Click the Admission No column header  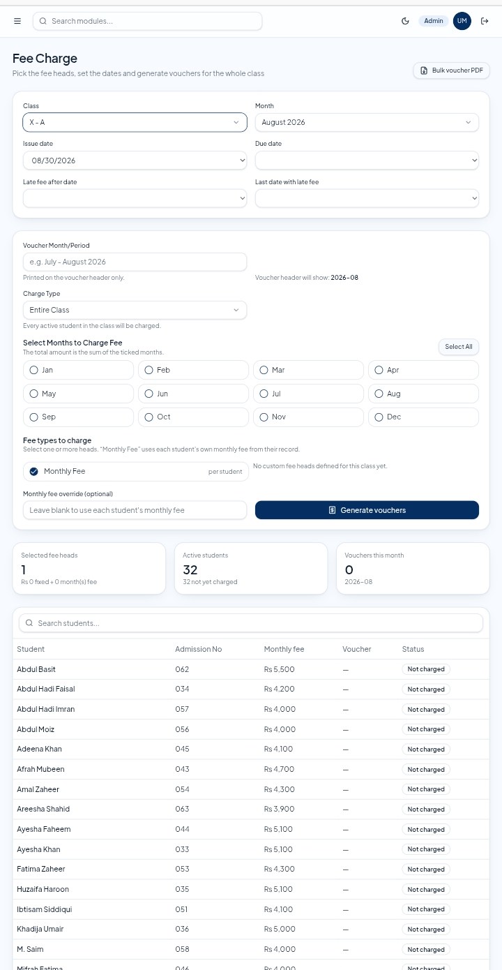[x=198, y=649]
